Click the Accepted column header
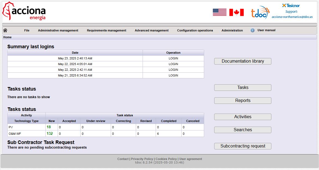319x170 pixels. click(69, 121)
